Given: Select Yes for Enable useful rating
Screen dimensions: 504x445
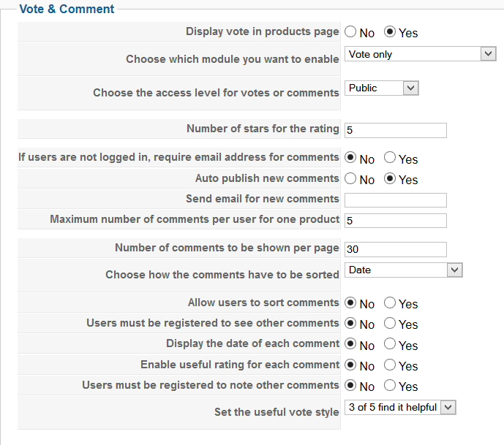Looking at the screenshot, I should click(390, 365).
